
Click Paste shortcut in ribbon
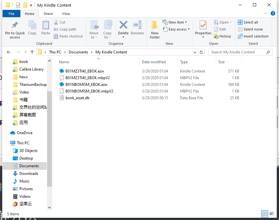click(68, 36)
